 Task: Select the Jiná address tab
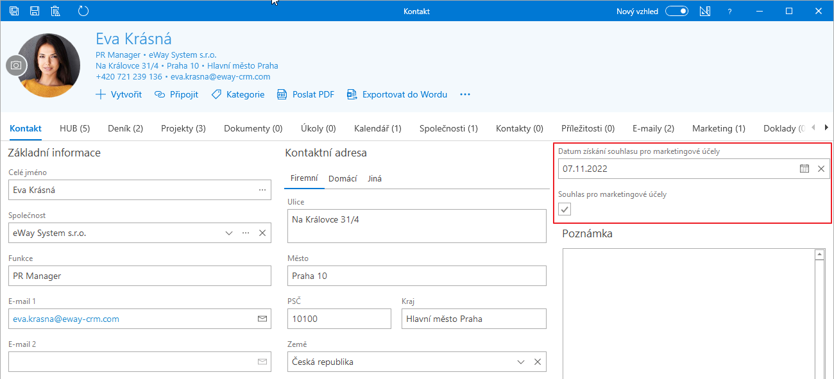click(x=375, y=179)
